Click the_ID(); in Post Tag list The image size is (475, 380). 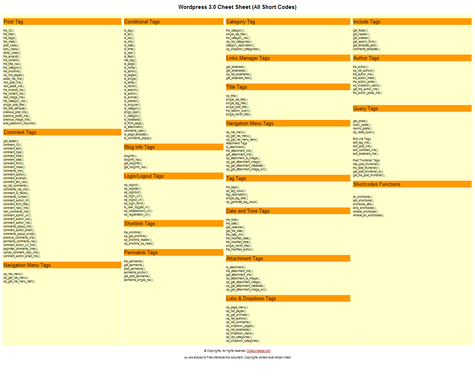tap(9, 30)
